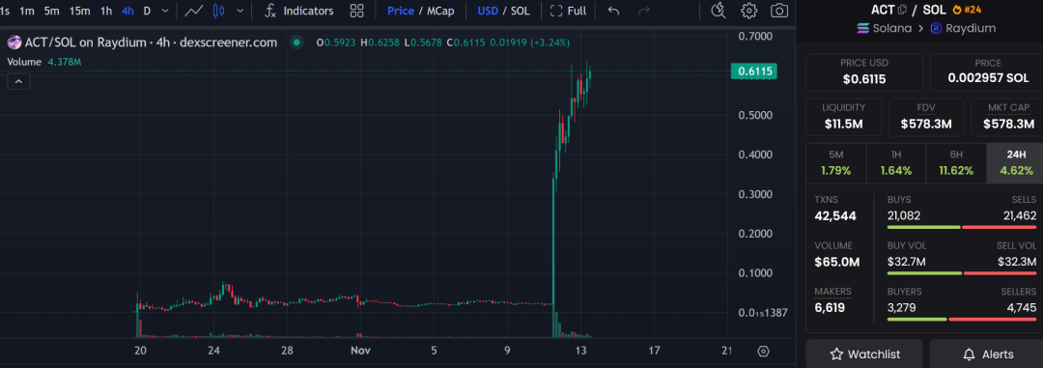Click the ACT token avatar in chart legend
The image size is (1043, 368).
pyautogui.click(x=14, y=42)
